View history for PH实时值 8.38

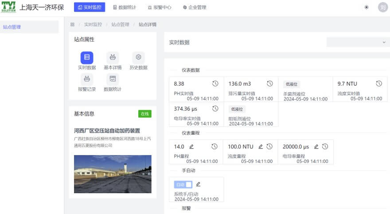215,84
